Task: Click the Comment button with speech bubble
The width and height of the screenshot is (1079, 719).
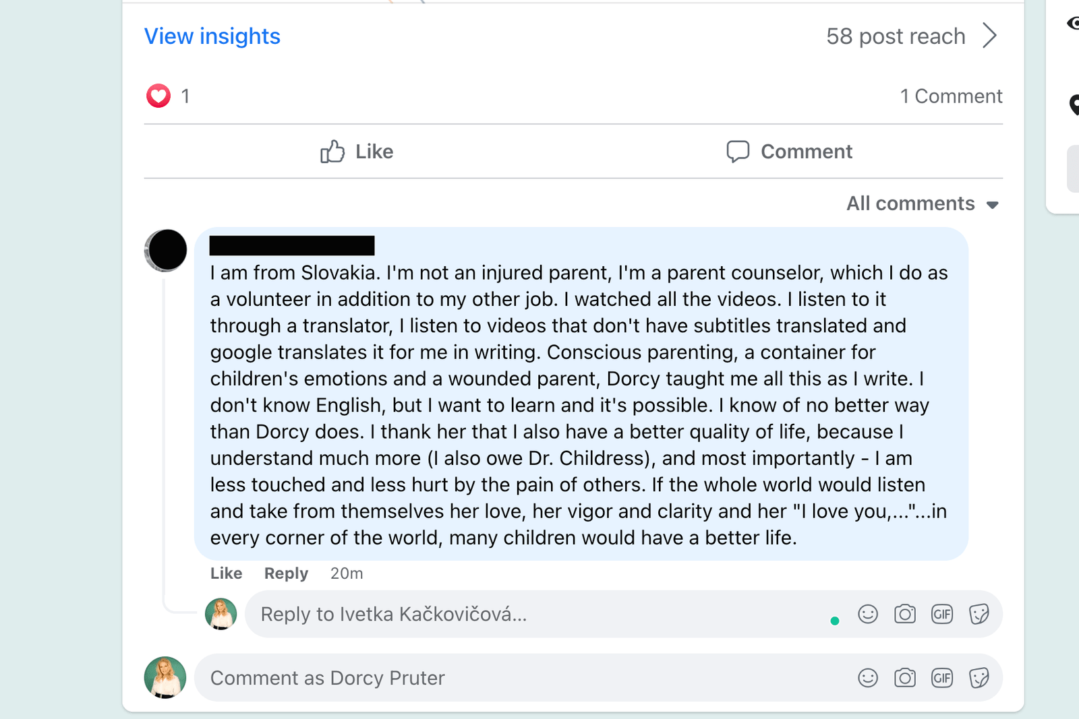Action: 789,152
